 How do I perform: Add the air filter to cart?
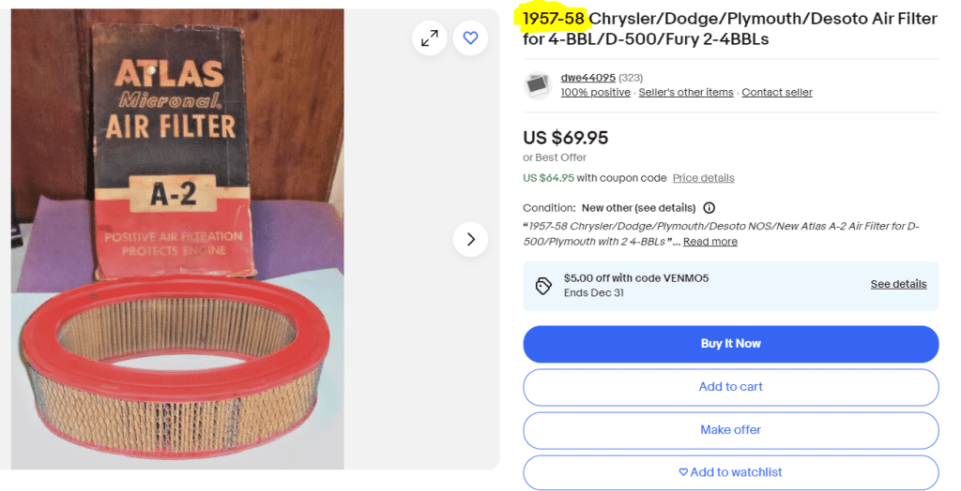[x=730, y=387]
